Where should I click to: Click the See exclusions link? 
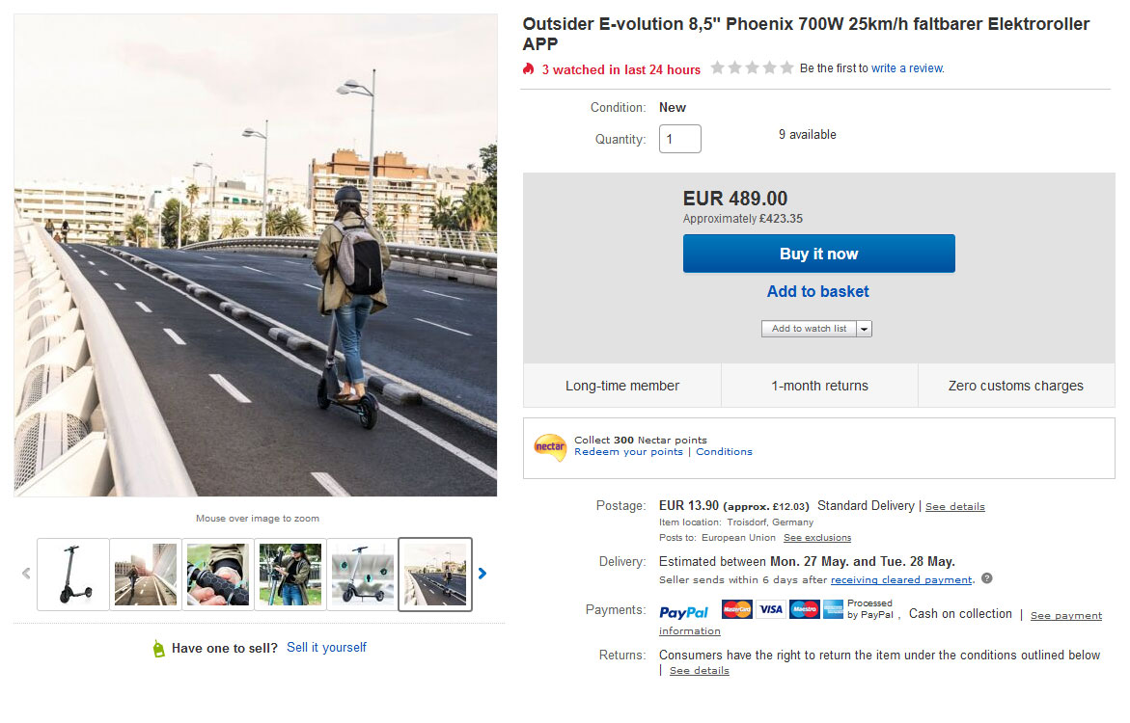pyautogui.click(x=816, y=538)
